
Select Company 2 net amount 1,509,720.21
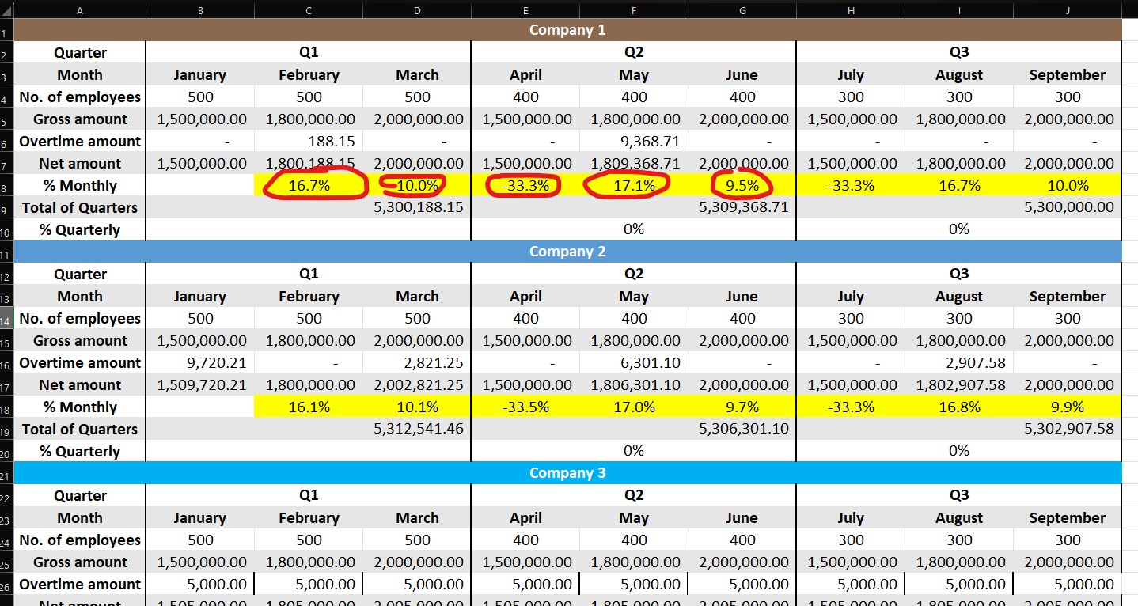200,385
